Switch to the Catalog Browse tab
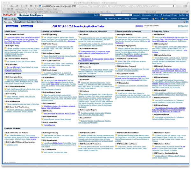 pyautogui.click(x=20, y=22)
